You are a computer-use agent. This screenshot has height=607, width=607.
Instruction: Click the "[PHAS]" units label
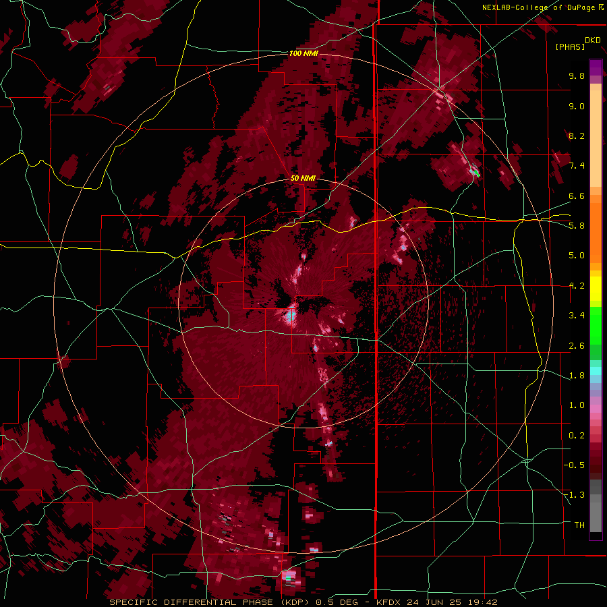coord(570,47)
